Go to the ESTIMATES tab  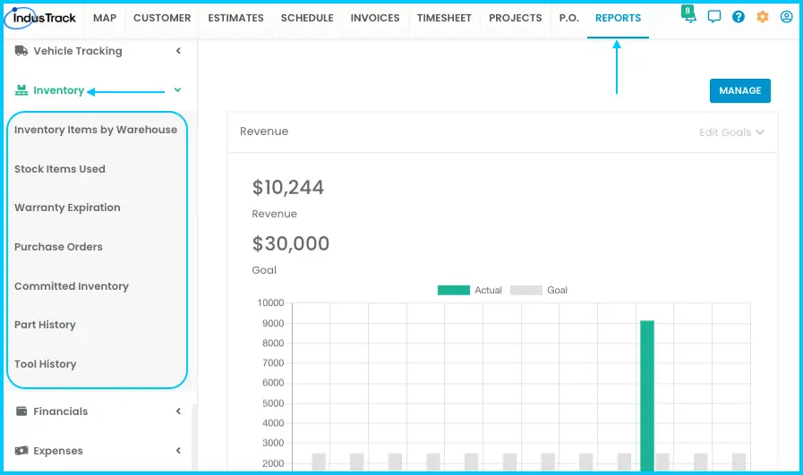pyautogui.click(x=235, y=18)
